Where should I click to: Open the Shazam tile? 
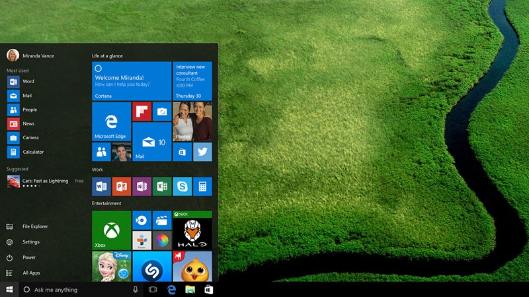(152, 267)
